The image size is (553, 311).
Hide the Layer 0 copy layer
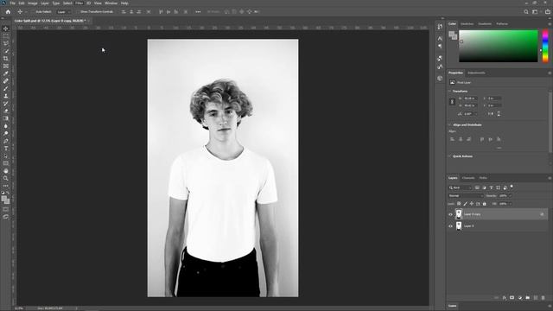click(x=450, y=214)
